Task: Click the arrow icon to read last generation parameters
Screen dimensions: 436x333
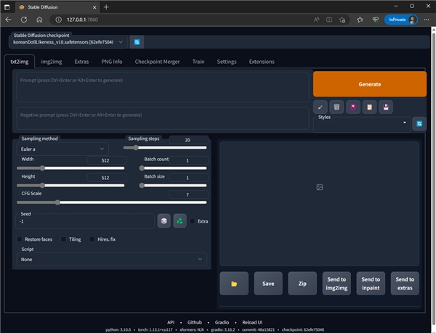Action: 320,107
